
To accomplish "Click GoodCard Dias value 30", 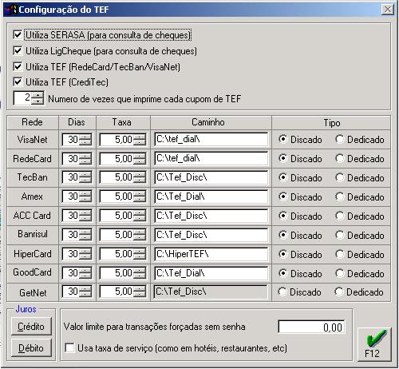I will pos(71,273).
